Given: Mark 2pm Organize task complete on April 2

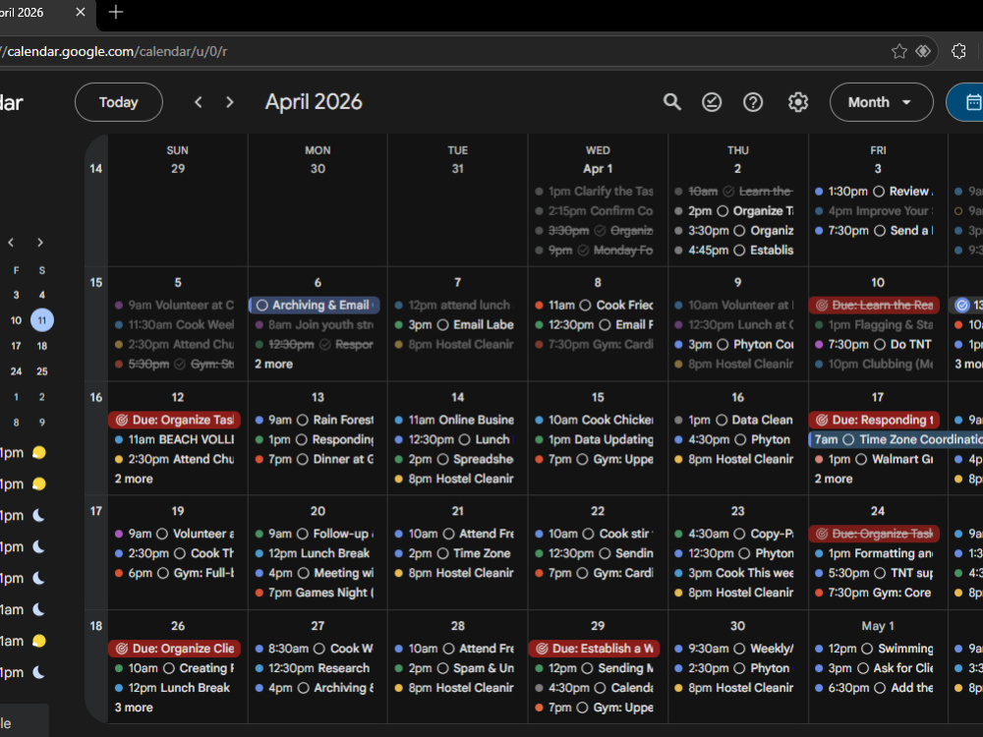Looking at the screenshot, I should [x=723, y=211].
